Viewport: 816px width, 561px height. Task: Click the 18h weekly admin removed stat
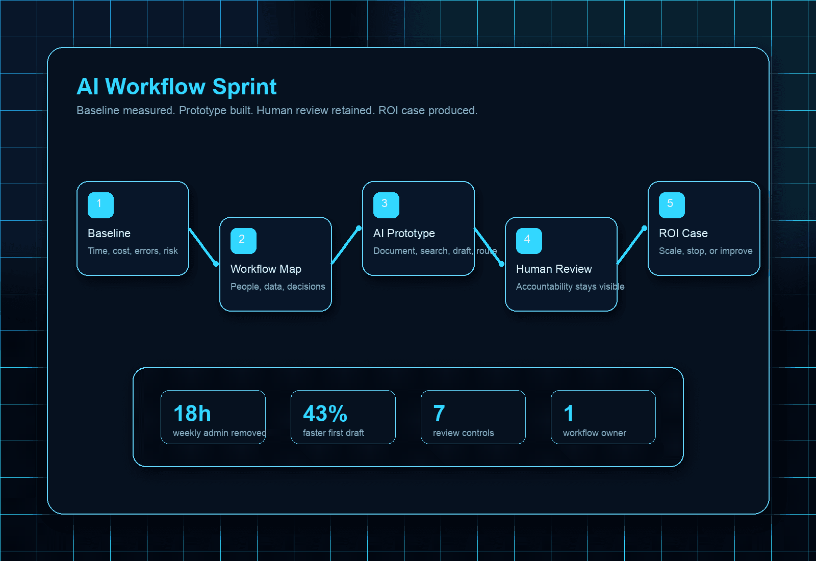point(213,417)
